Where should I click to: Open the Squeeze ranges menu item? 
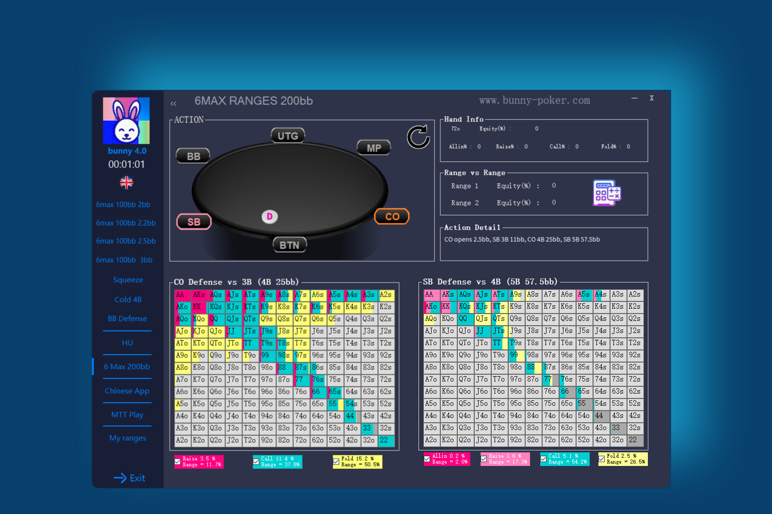(x=128, y=280)
